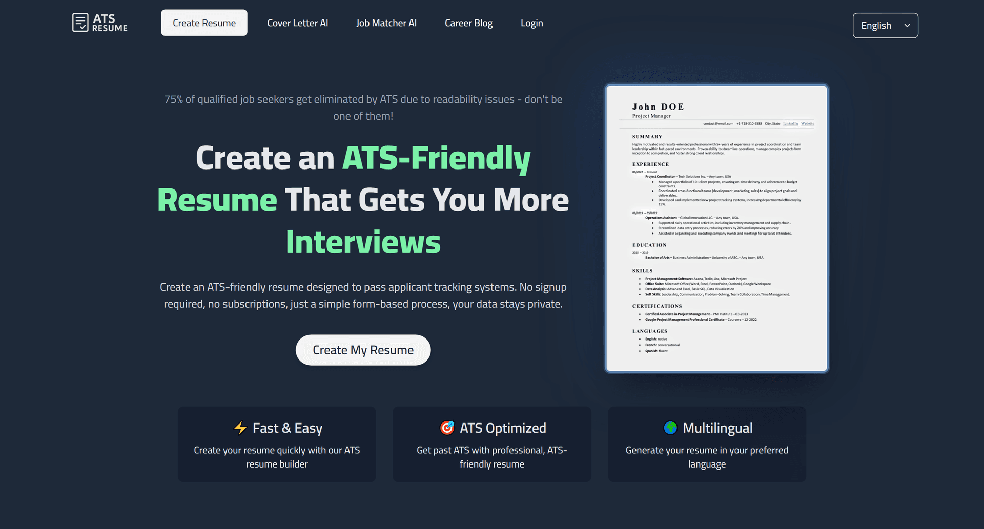The width and height of the screenshot is (984, 529).
Task: Click the target icon above ATS Optimized
Action: pyautogui.click(x=447, y=428)
